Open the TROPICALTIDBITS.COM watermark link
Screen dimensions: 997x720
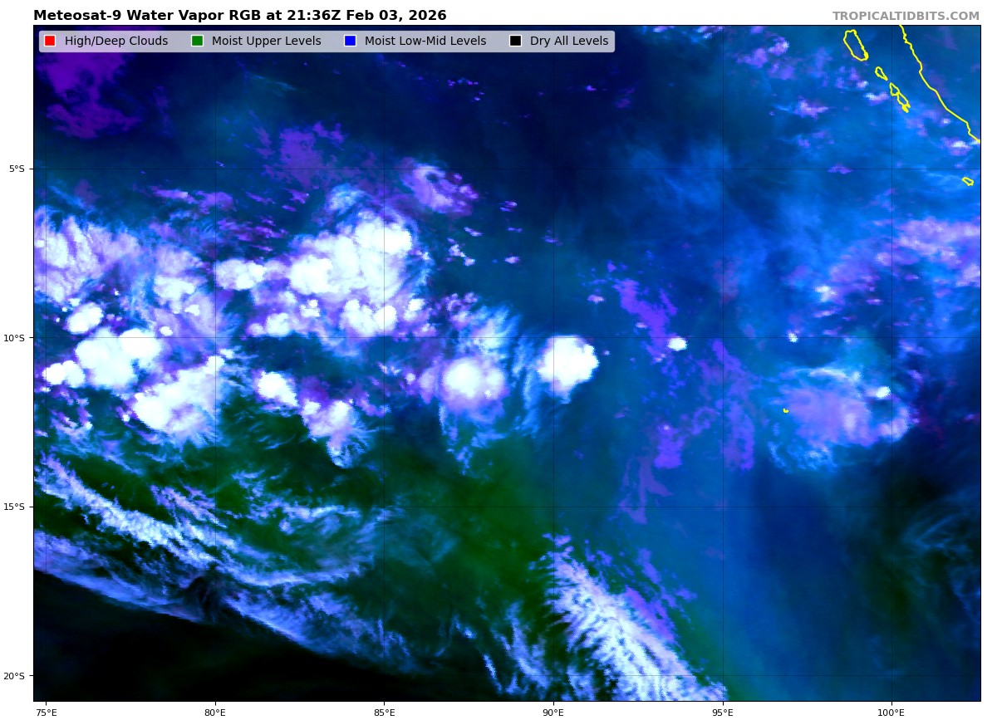(x=906, y=17)
